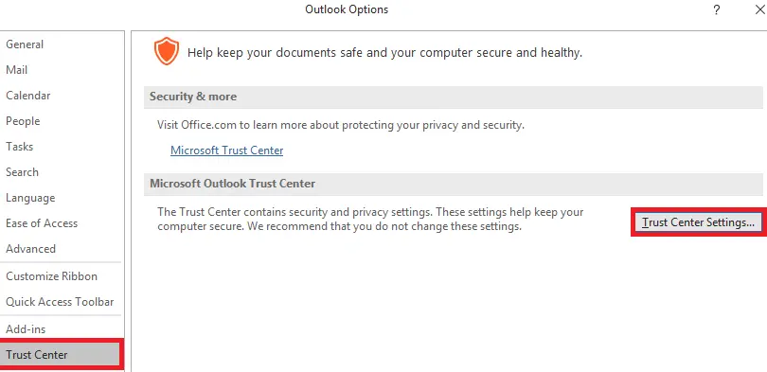Close the Outlook Options dialog
Image resolution: width=767 pixels, height=372 pixels.
[759, 9]
